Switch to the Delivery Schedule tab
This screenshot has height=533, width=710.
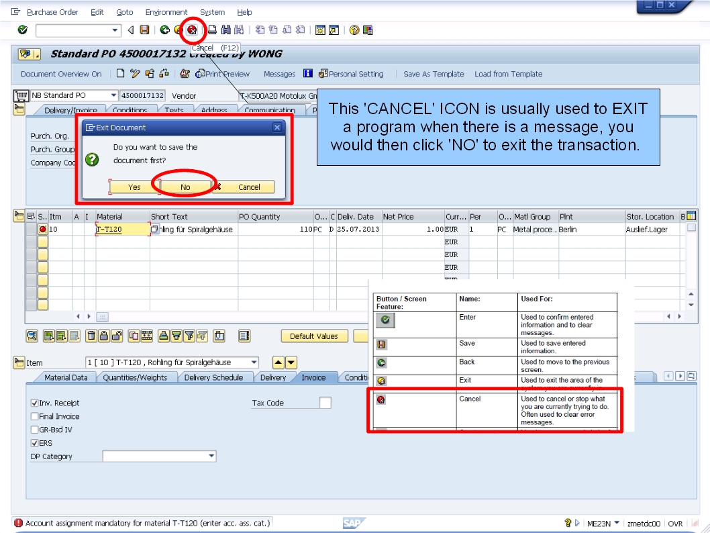(x=213, y=377)
